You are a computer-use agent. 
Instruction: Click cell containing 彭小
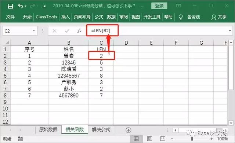point(69,89)
